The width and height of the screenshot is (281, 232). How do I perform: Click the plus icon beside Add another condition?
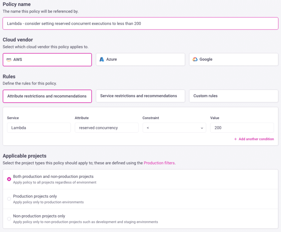235,139
